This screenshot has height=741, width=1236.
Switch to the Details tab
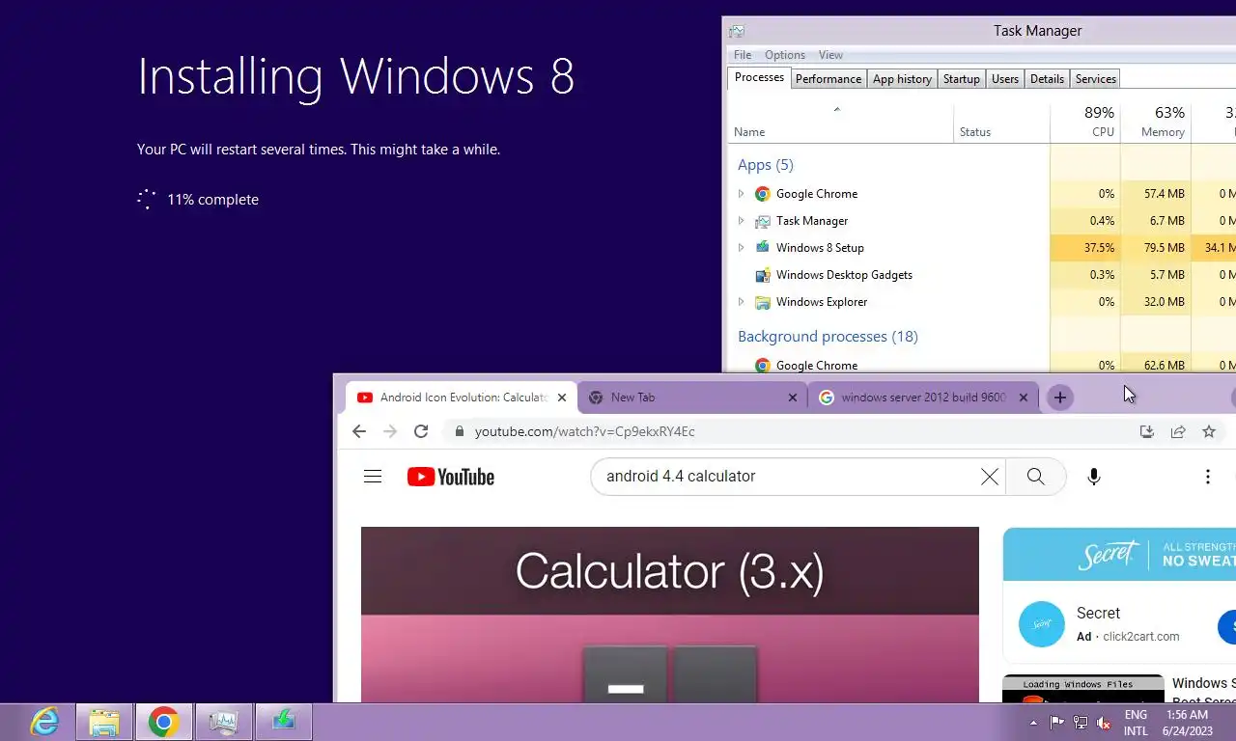pyautogui.click(x=1047, y=79)
